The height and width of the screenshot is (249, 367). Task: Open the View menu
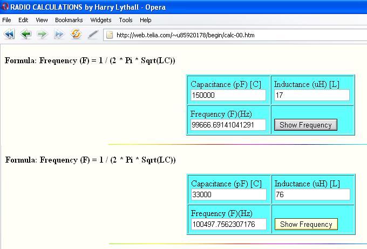42,20
